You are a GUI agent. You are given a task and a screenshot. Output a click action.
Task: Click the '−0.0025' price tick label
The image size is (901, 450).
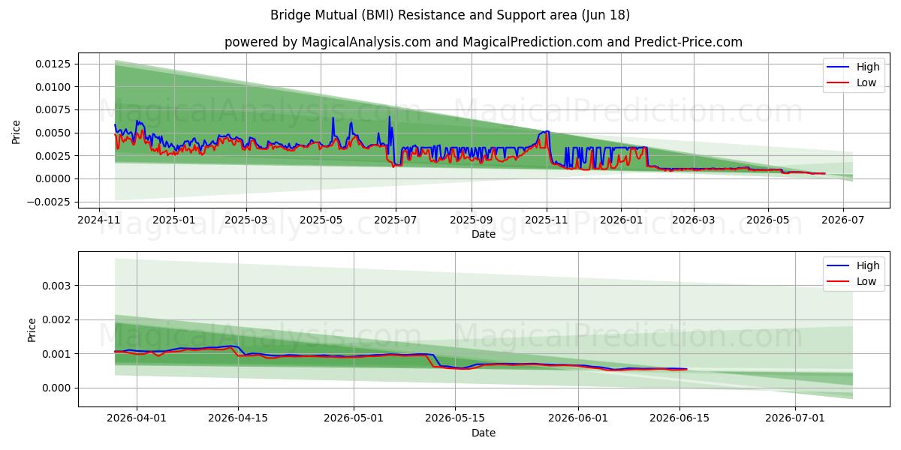50,202
